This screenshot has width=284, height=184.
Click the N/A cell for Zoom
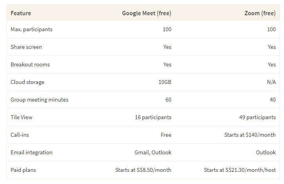271,82
